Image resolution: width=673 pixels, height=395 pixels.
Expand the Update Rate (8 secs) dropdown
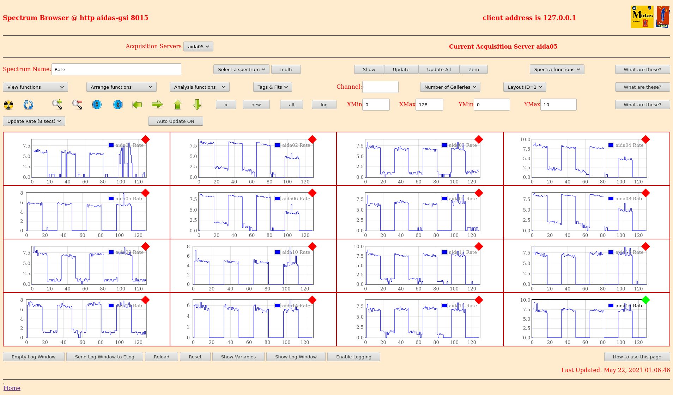(x=34, y=121)
